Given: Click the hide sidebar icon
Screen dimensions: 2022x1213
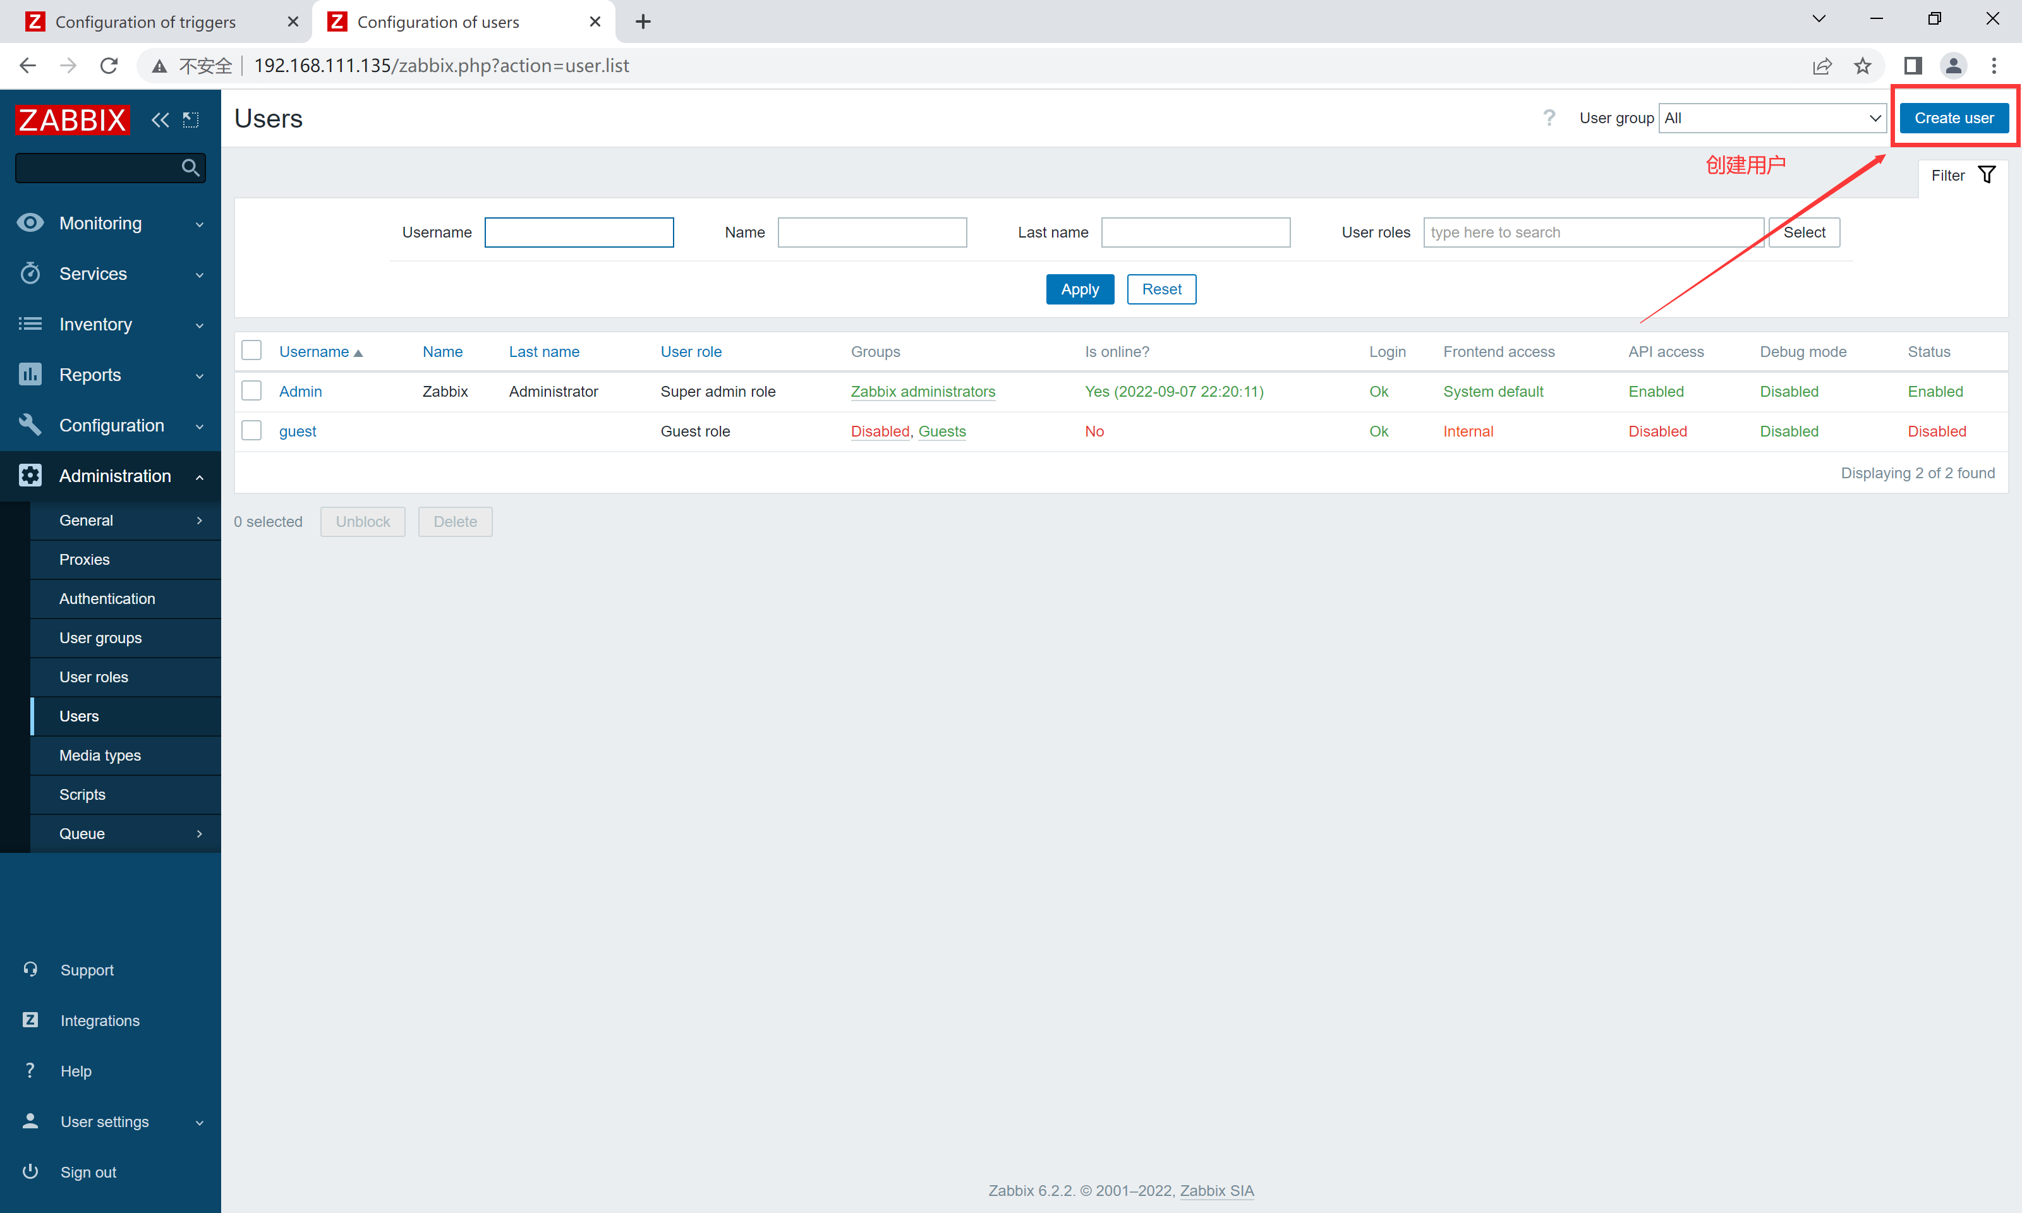Looking at the screenshot, I should click(x=190, y=120).
